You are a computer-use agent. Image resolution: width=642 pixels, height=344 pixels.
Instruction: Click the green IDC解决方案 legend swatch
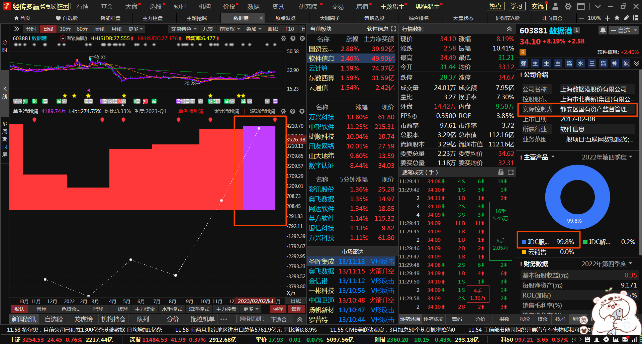(585, 242)
